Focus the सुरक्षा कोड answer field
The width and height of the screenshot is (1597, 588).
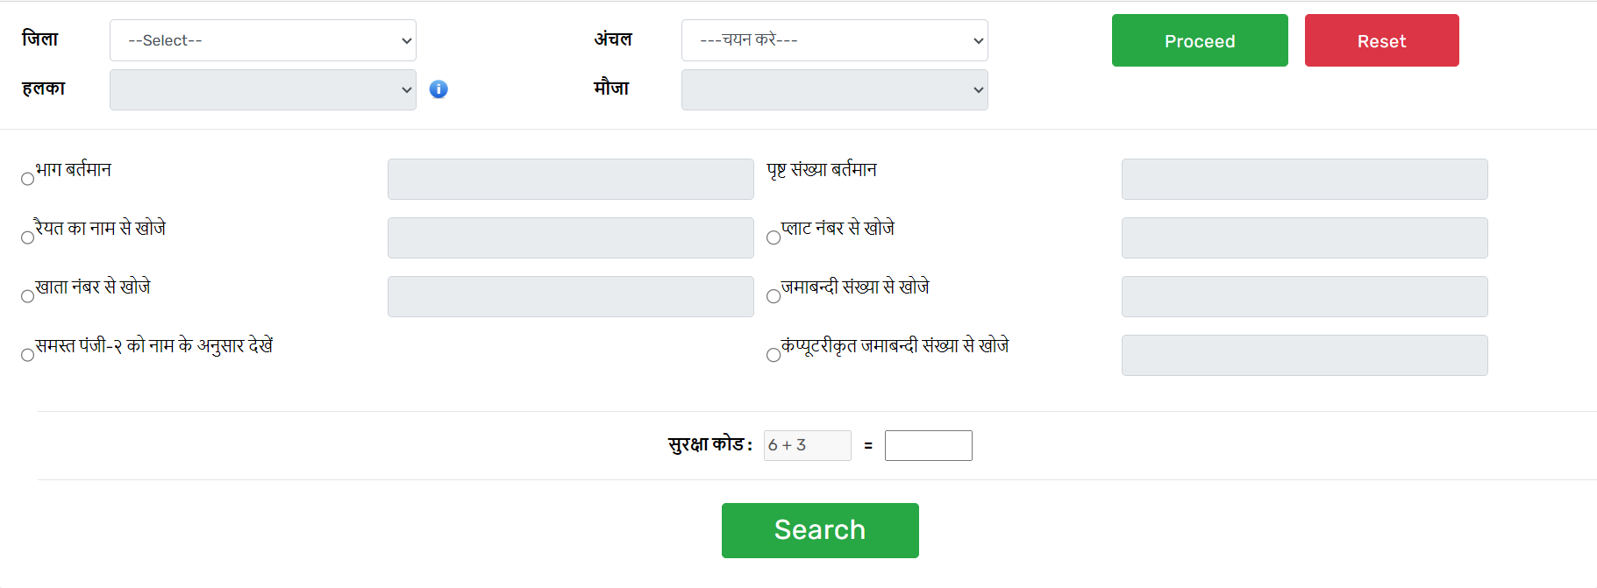click(928, 445)
